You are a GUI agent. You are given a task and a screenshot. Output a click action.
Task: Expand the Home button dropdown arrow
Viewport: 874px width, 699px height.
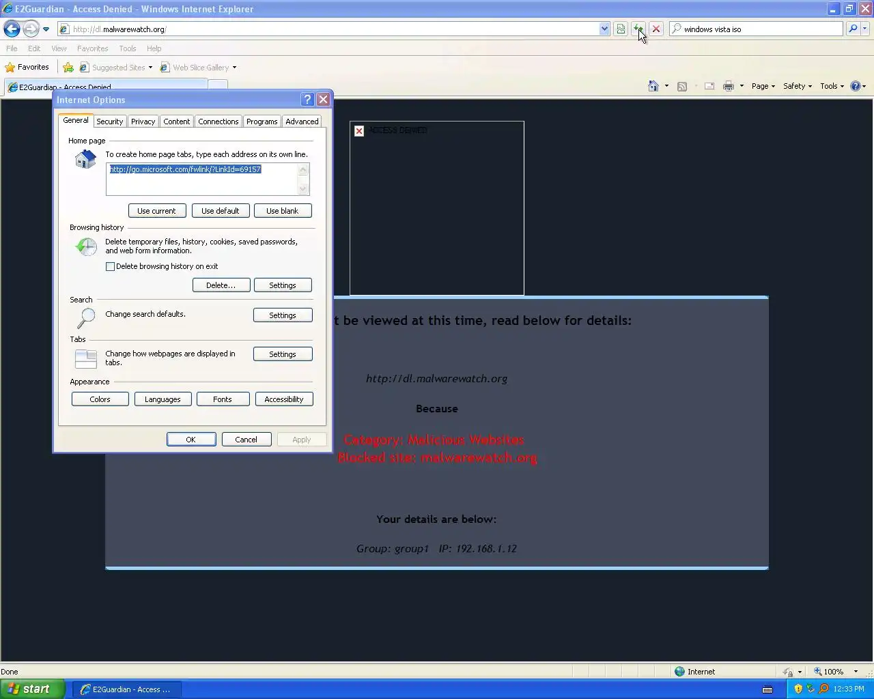(666, 86)
